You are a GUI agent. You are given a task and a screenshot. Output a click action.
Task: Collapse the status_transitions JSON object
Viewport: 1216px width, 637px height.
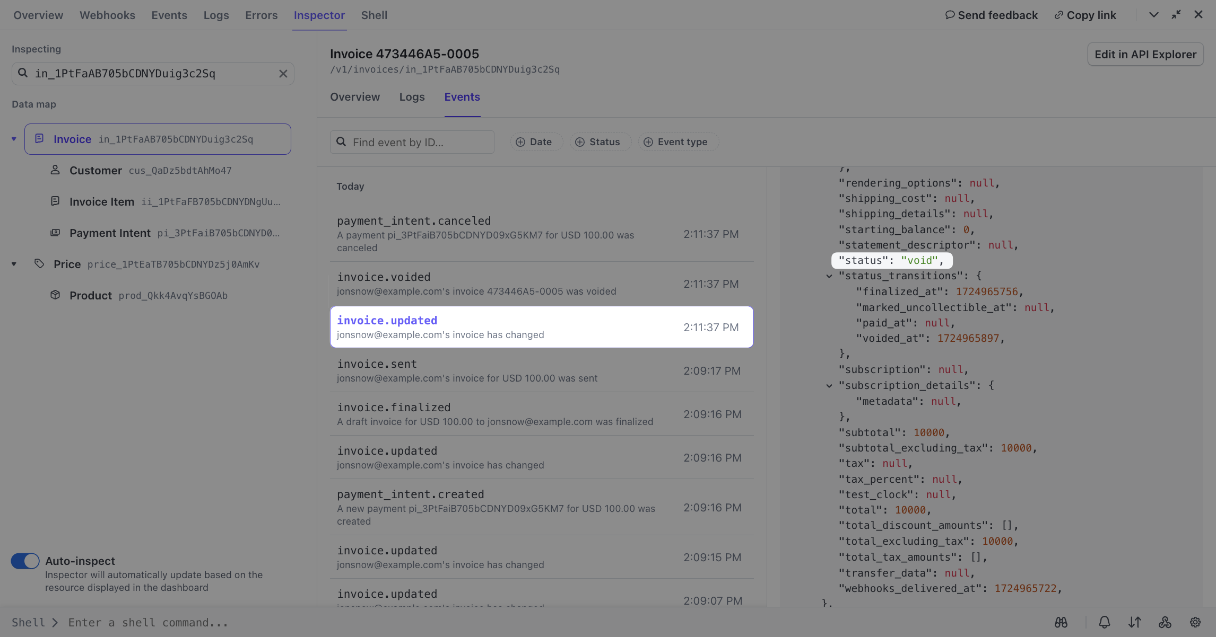click(x=829, y=276)
